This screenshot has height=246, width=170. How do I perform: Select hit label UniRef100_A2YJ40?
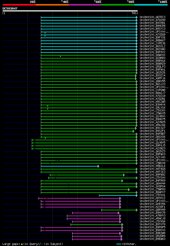pyautogui.click(x=152, y=157)
